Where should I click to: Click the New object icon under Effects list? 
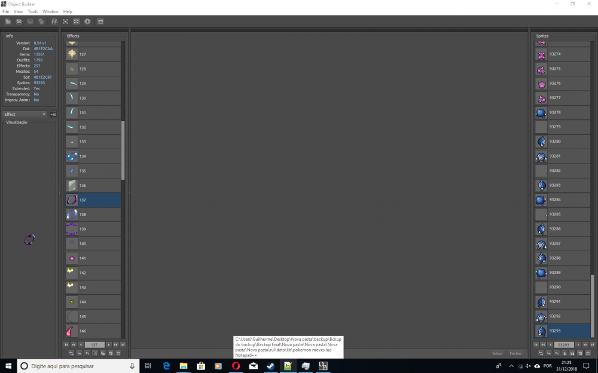[111, 353]
